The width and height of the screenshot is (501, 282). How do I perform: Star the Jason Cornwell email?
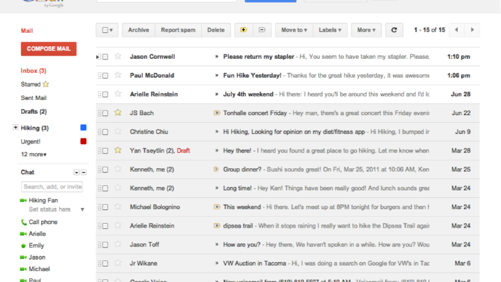coord(118,56)
